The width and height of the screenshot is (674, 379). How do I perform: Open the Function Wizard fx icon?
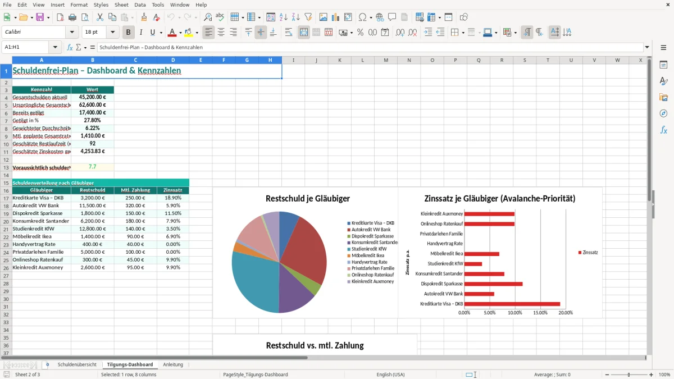[70, 47]
